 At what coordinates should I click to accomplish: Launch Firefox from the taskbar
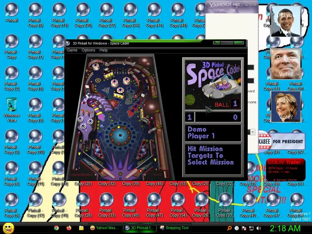69,228
